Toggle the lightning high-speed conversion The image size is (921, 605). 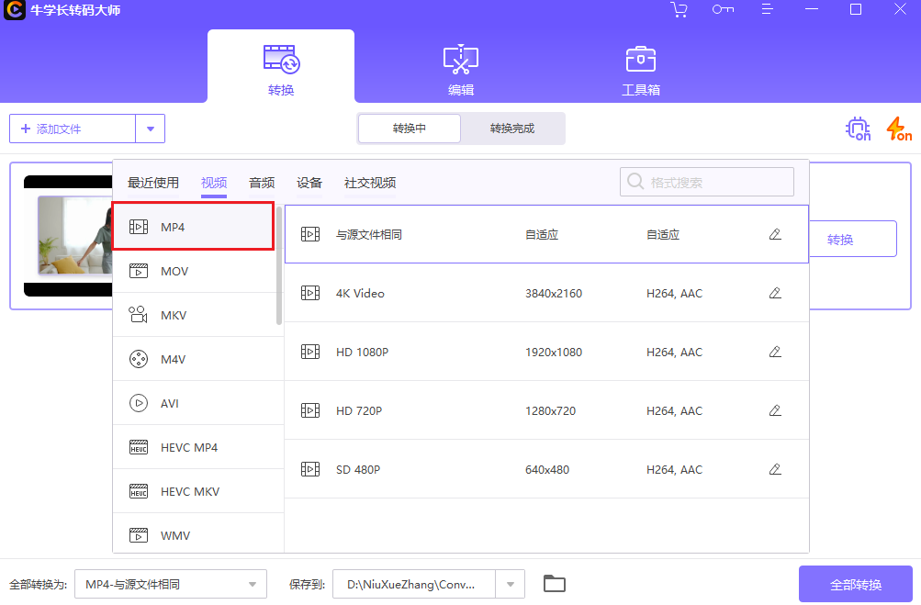pyautogui.click(x=899, y=129)
